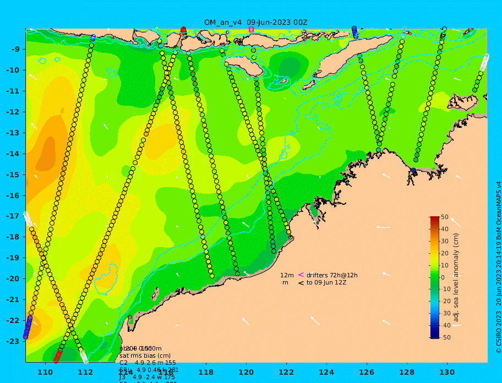502x383 pixels.
Task: Click the "adj. sea level anomaly (cm)" colorbar title
Action: 456,277
